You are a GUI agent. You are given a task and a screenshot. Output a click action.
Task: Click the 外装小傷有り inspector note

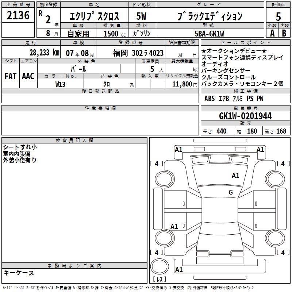[20, 160]
